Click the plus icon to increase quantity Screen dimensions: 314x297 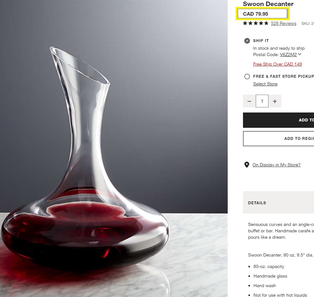point(275,101)
